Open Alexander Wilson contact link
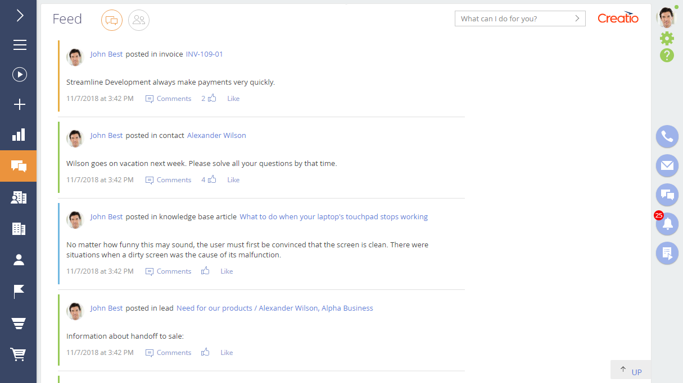683x383 pixels. [216, 136]
